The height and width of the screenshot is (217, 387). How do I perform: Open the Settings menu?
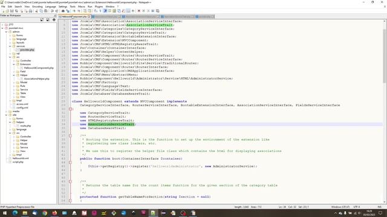click(x=63, y=7)
